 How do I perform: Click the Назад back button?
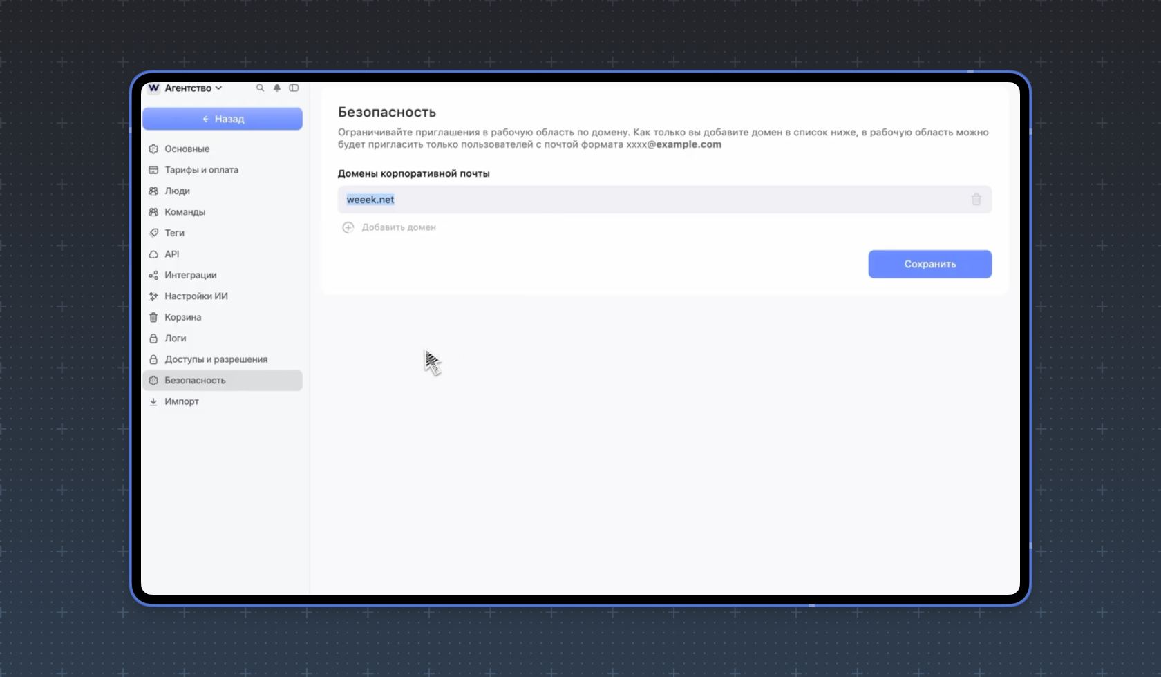pyautogui.click(x=222, y=119)
